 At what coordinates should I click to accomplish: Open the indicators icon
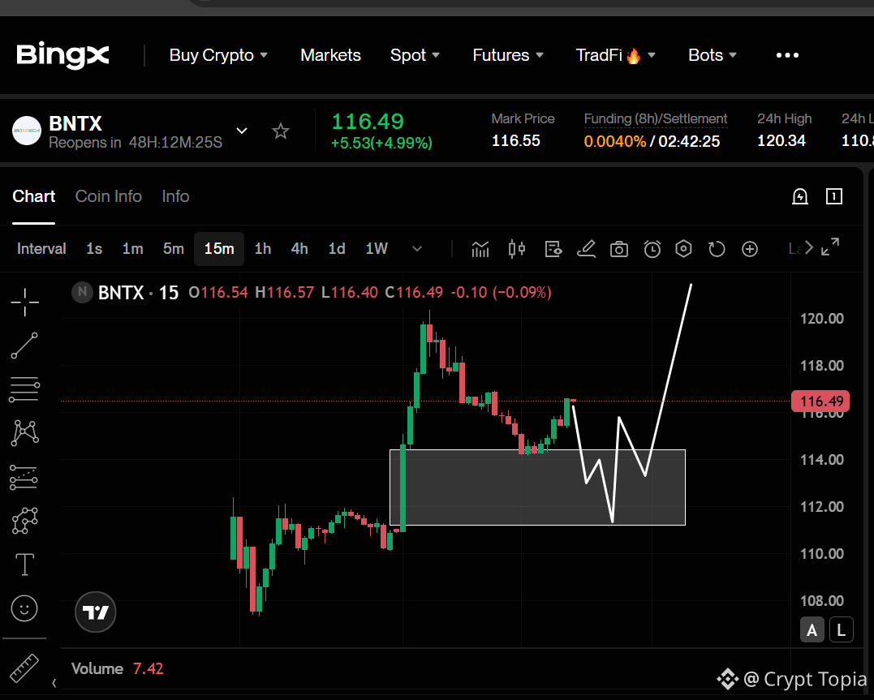[480, 248]
